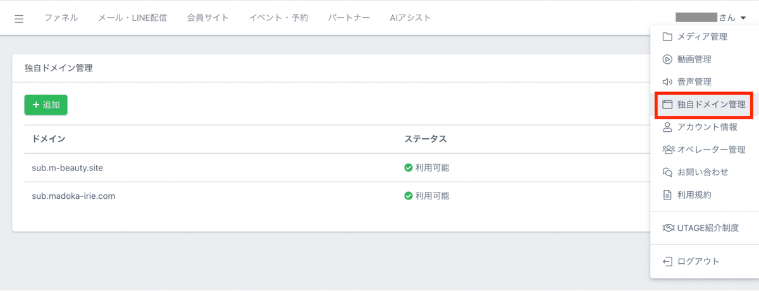Click the video management play icon

667,59
